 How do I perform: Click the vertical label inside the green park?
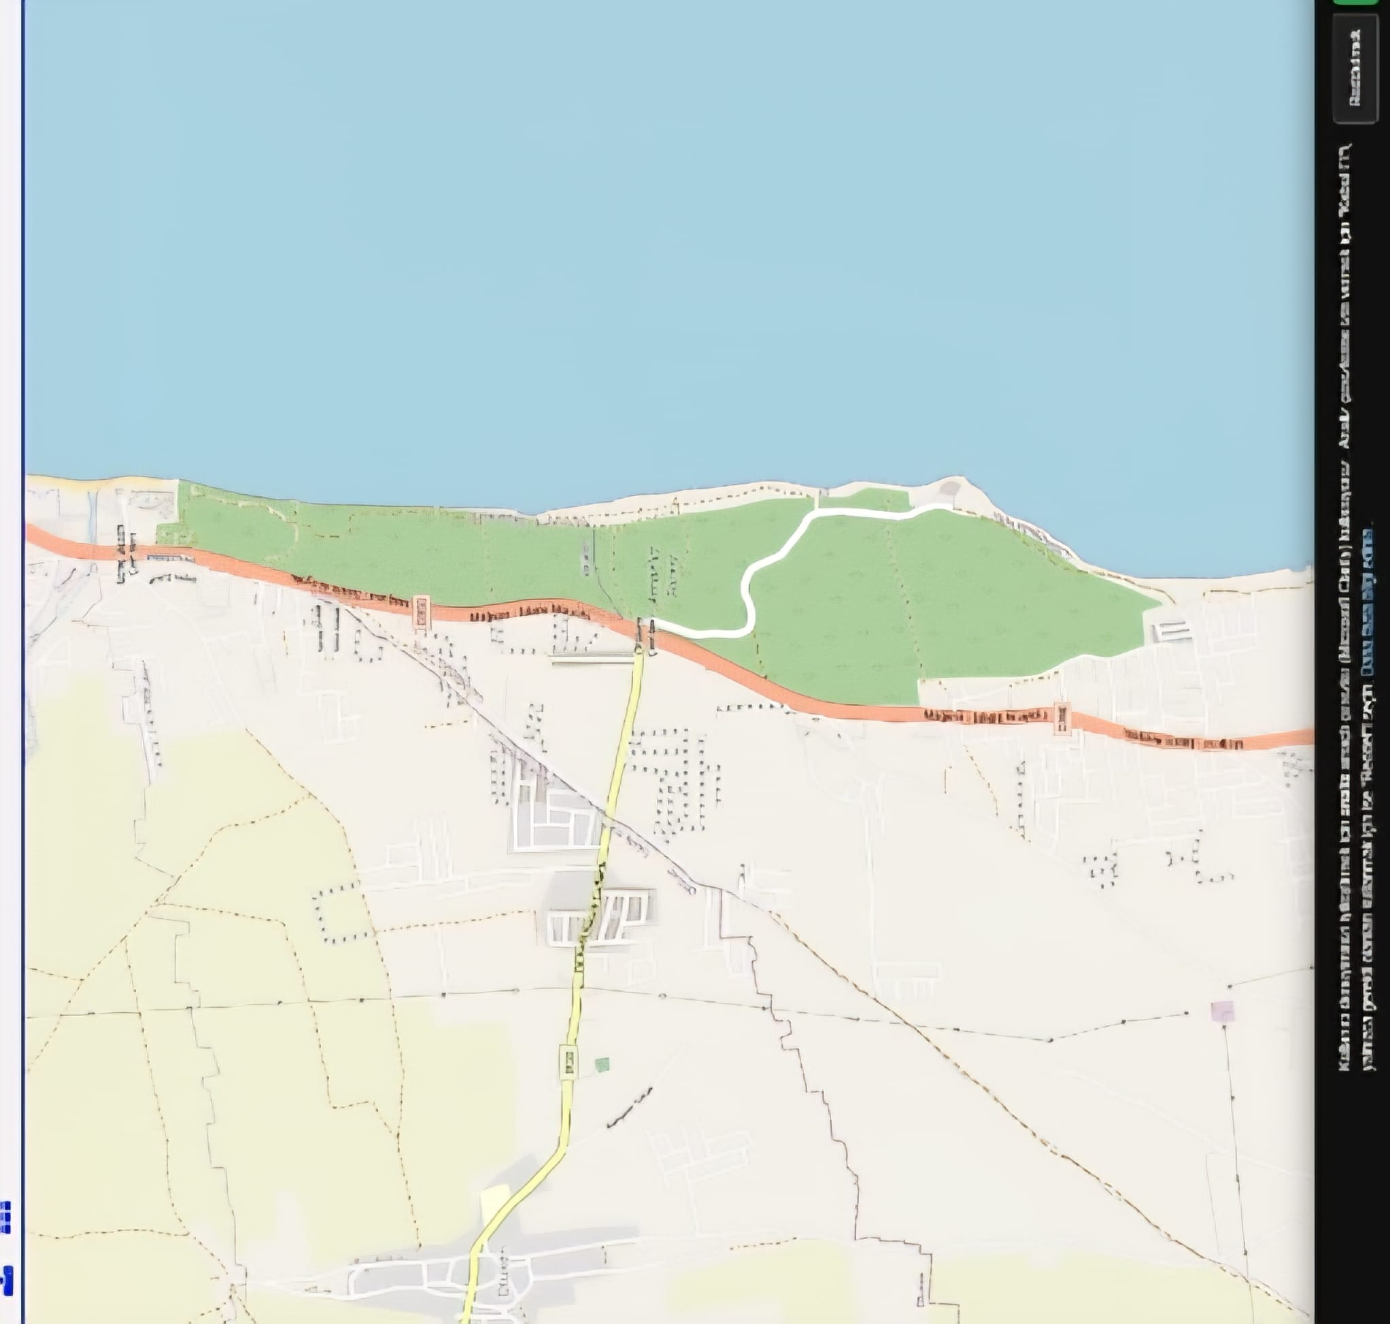point(663,572)
